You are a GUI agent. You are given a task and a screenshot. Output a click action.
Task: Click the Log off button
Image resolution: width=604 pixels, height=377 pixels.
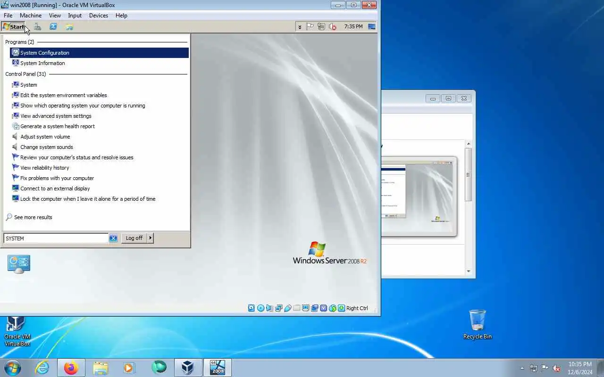[x=134, y=238]
